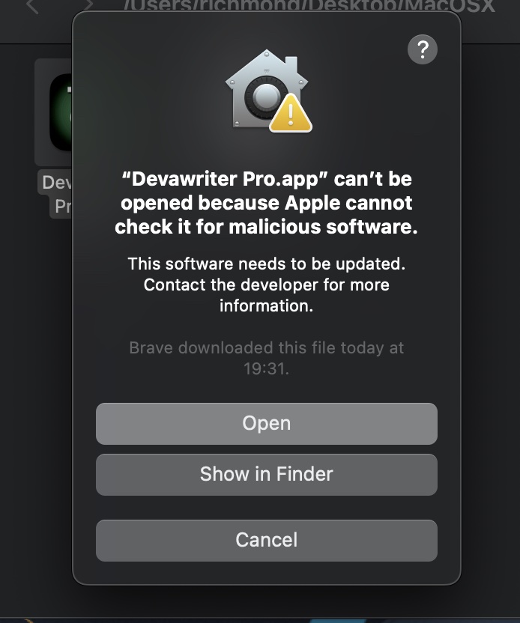Image resolution: width=520 pixels, height=623 pixels.
Task: Click the Finder window path title
Action: (x=309, y=6)
